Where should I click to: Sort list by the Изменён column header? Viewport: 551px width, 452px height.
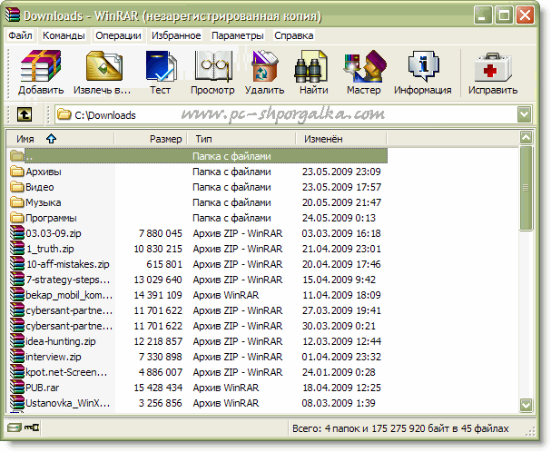(340, 139)
